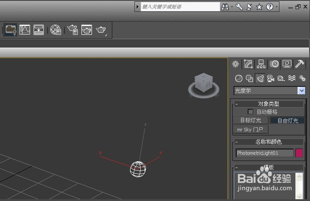Collapse the 名称和颜色 rollout
The height and width of the screenshot is (201, 310).
(269, 141)
